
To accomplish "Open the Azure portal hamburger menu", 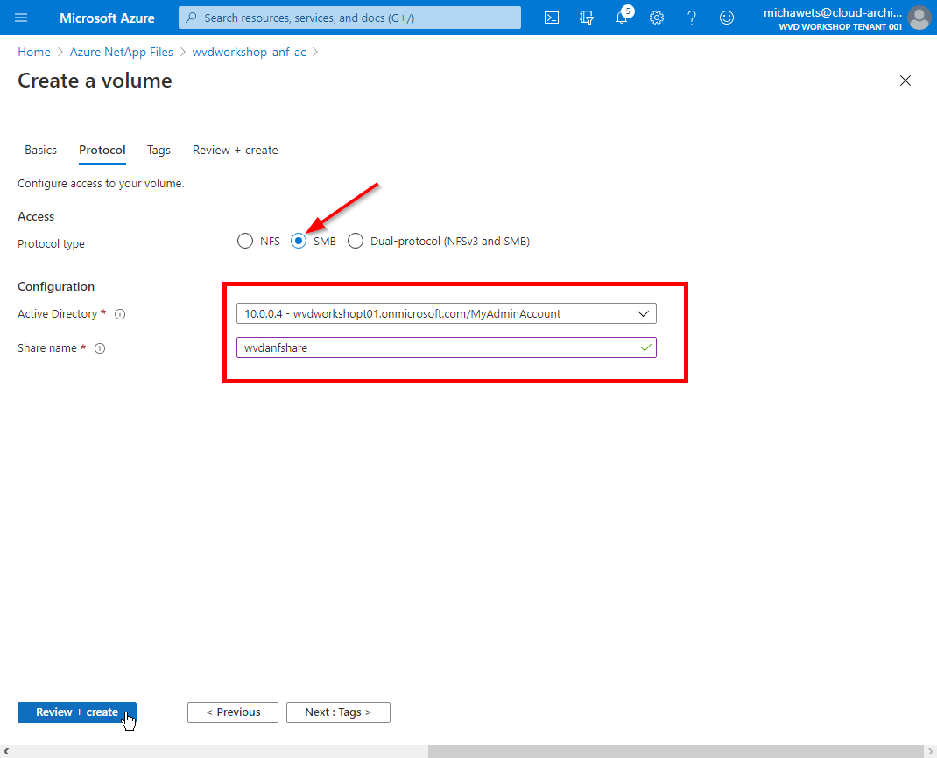I will pyautogui.click(x=21, y=18).
